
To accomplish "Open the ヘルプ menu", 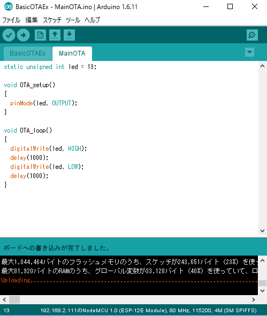I will (x=92, y=20).
